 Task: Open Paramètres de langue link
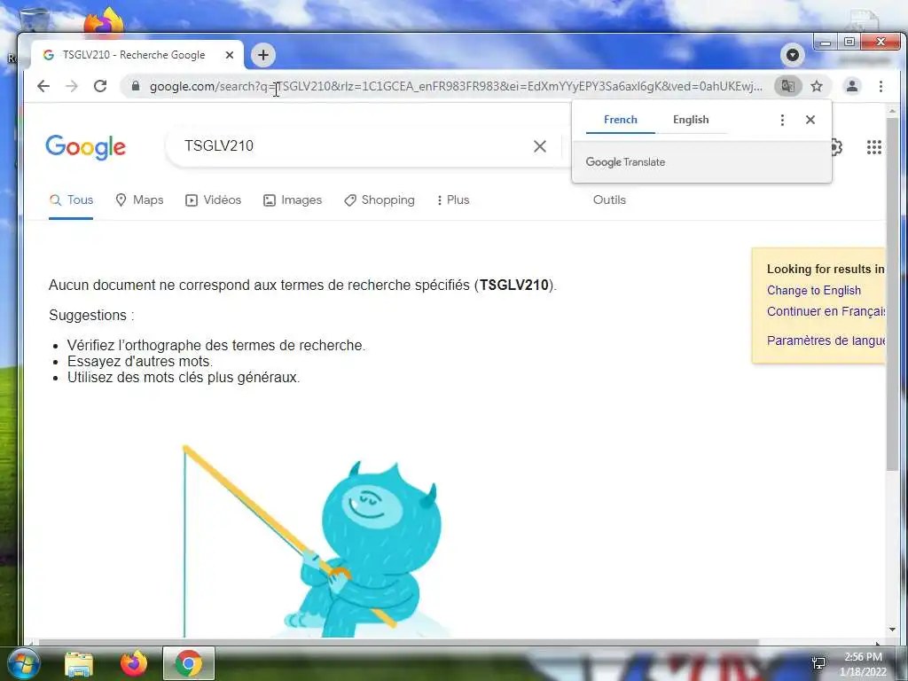coord(826,340)
